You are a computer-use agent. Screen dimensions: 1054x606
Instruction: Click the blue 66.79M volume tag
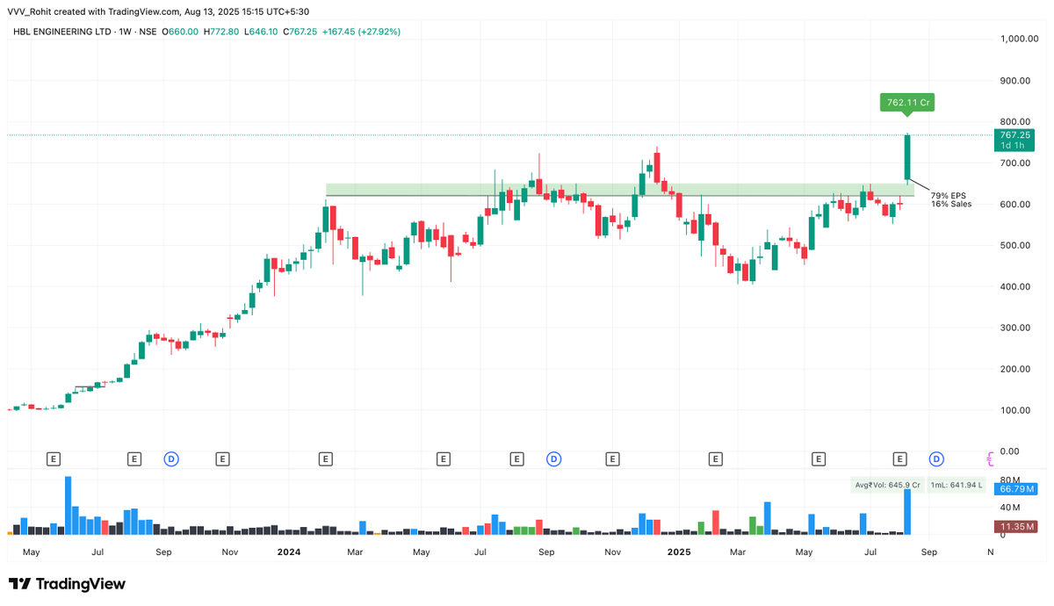1014,488
